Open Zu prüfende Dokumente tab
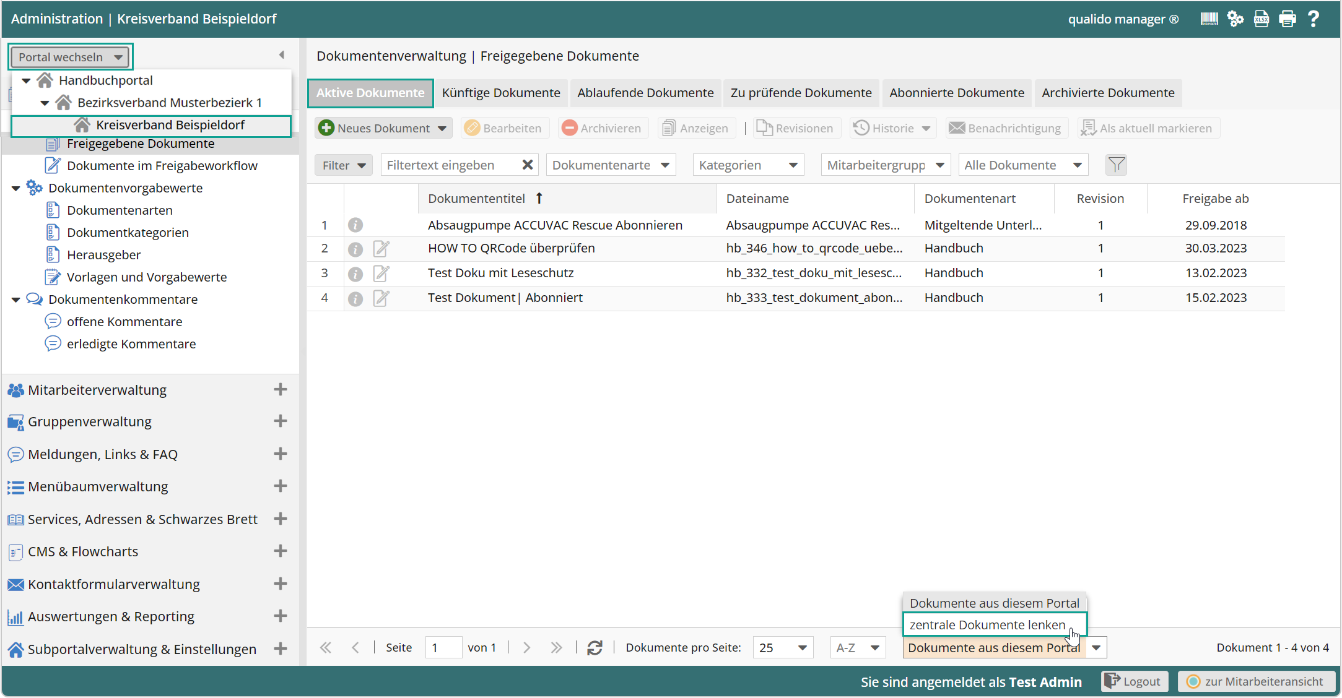Screen dimensions: 1342x698 [x=801, y=93]
